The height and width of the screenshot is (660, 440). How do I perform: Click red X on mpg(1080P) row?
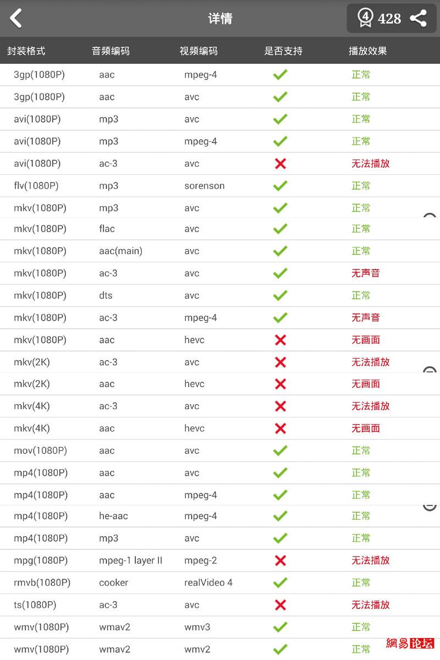point(280,560)
